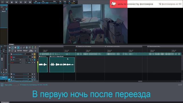
Task: Toggle the loop/repeat transport button
Action: pos(3,2)
